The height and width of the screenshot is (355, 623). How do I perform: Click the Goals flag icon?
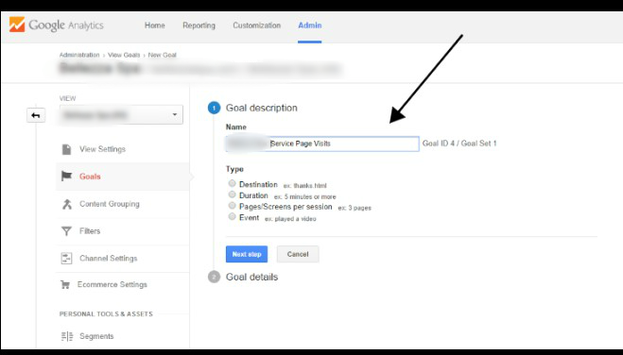(66, 177)
